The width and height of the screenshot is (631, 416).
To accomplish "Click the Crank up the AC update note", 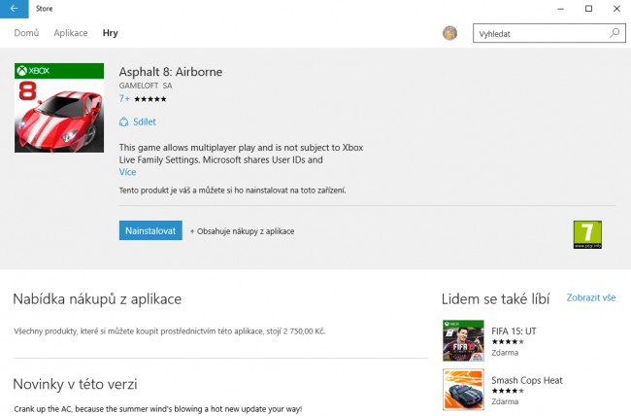I will tap(157, 409).
